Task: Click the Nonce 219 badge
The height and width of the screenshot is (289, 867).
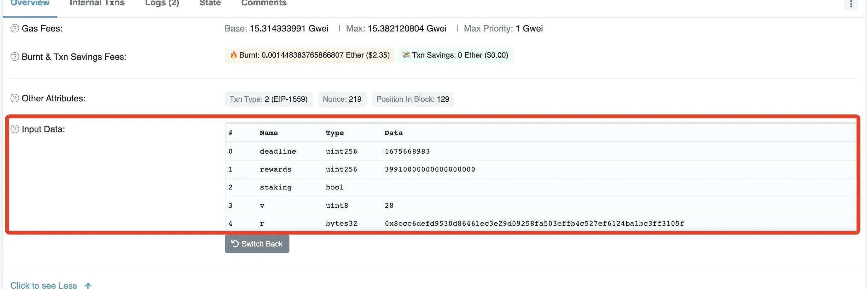Action: 342,99
